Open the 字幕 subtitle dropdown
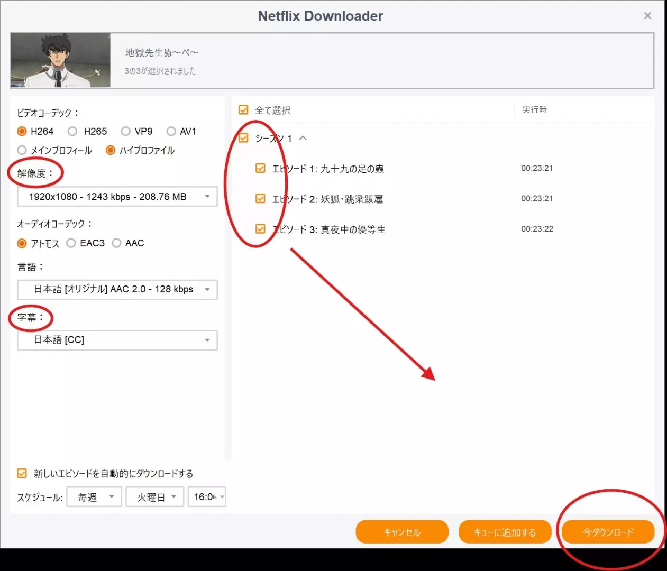Viewport: 667px width, 571px height. (117, 340)
